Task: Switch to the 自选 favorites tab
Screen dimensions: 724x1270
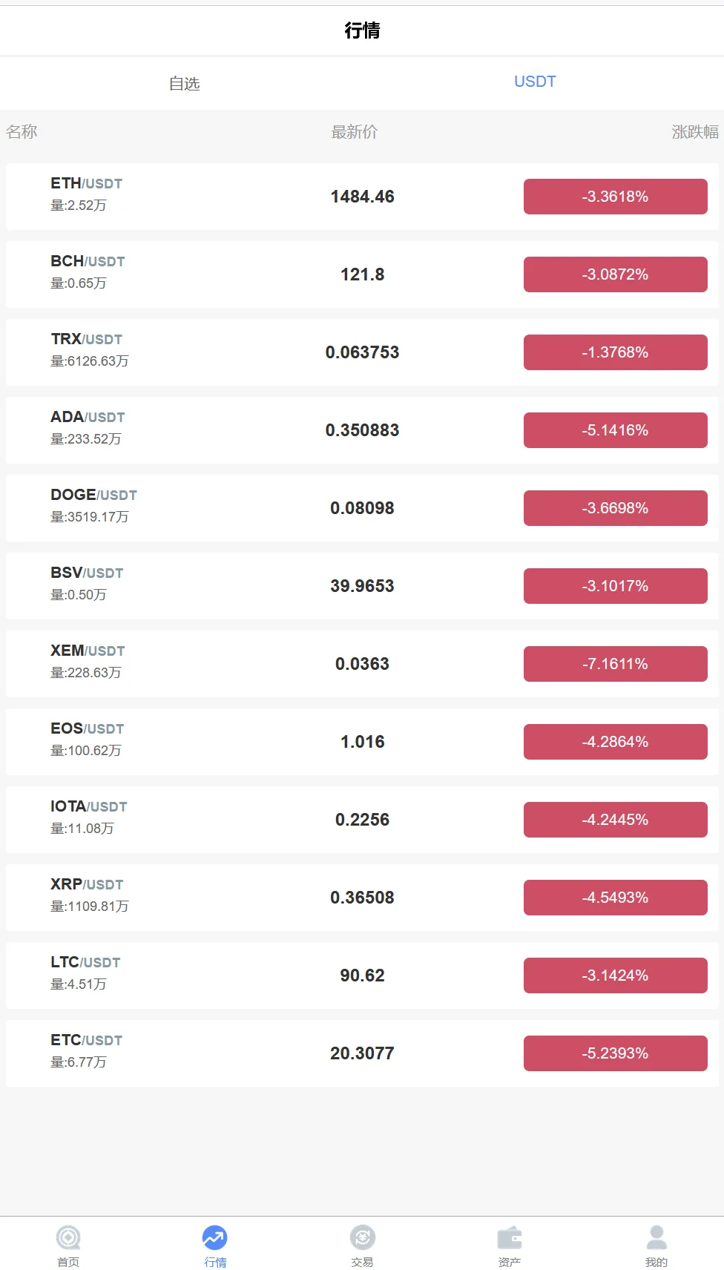Action: pos(184,83)
